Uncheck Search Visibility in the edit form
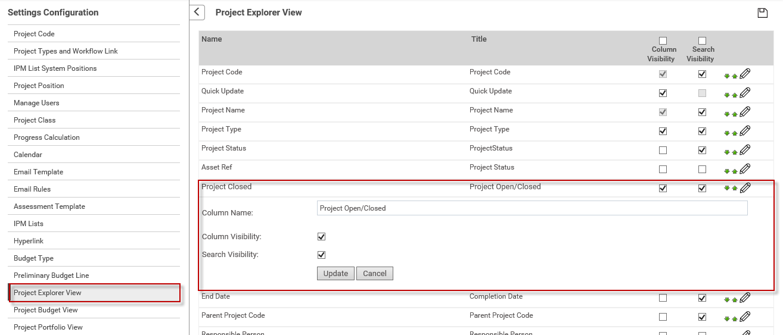Viewport: 783px width, 335px height. tap(322, 255)
